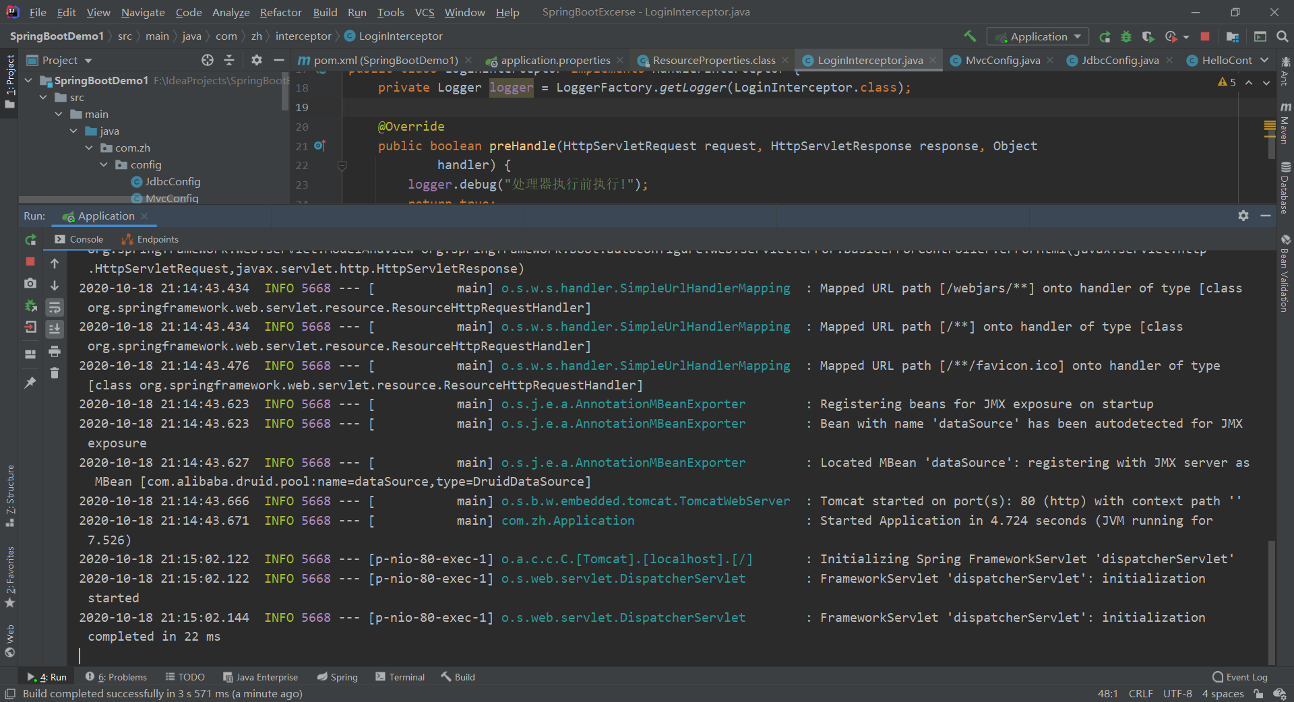
Task: Open Run panel settings gear
Action: (x=1243, y=216)
